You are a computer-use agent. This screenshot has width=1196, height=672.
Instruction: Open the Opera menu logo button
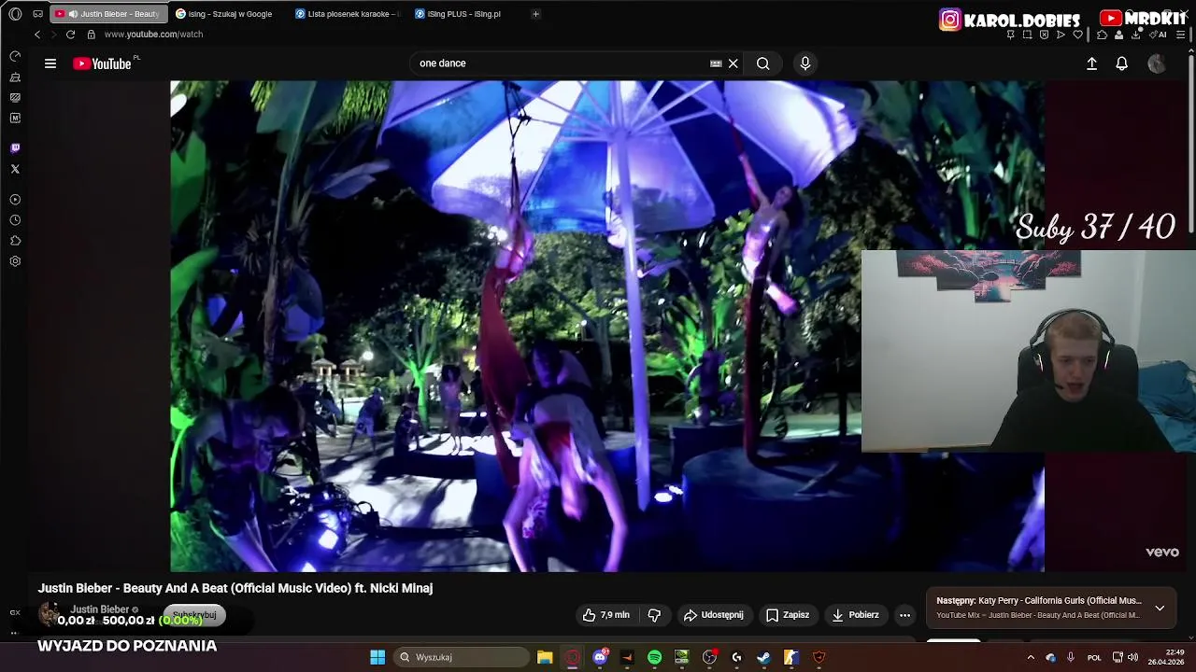pyautogui.click(x=15, y=14)
